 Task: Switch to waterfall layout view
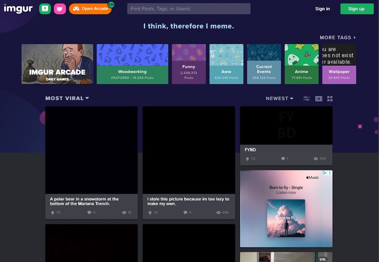tap(319, 98)
